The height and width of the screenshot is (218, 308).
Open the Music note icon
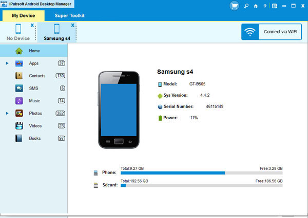(19, 101)
